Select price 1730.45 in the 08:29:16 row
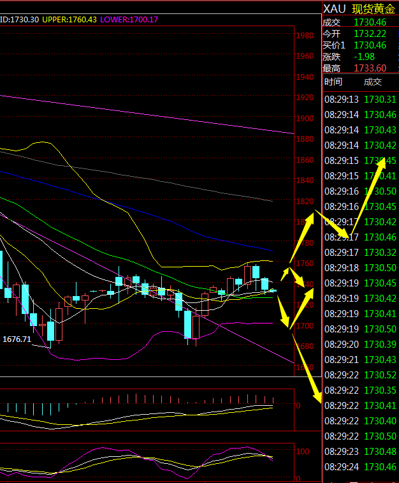 381,207
